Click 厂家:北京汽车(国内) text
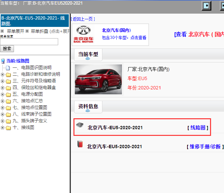The image size is (224, 193). click(x=149, y=69)
